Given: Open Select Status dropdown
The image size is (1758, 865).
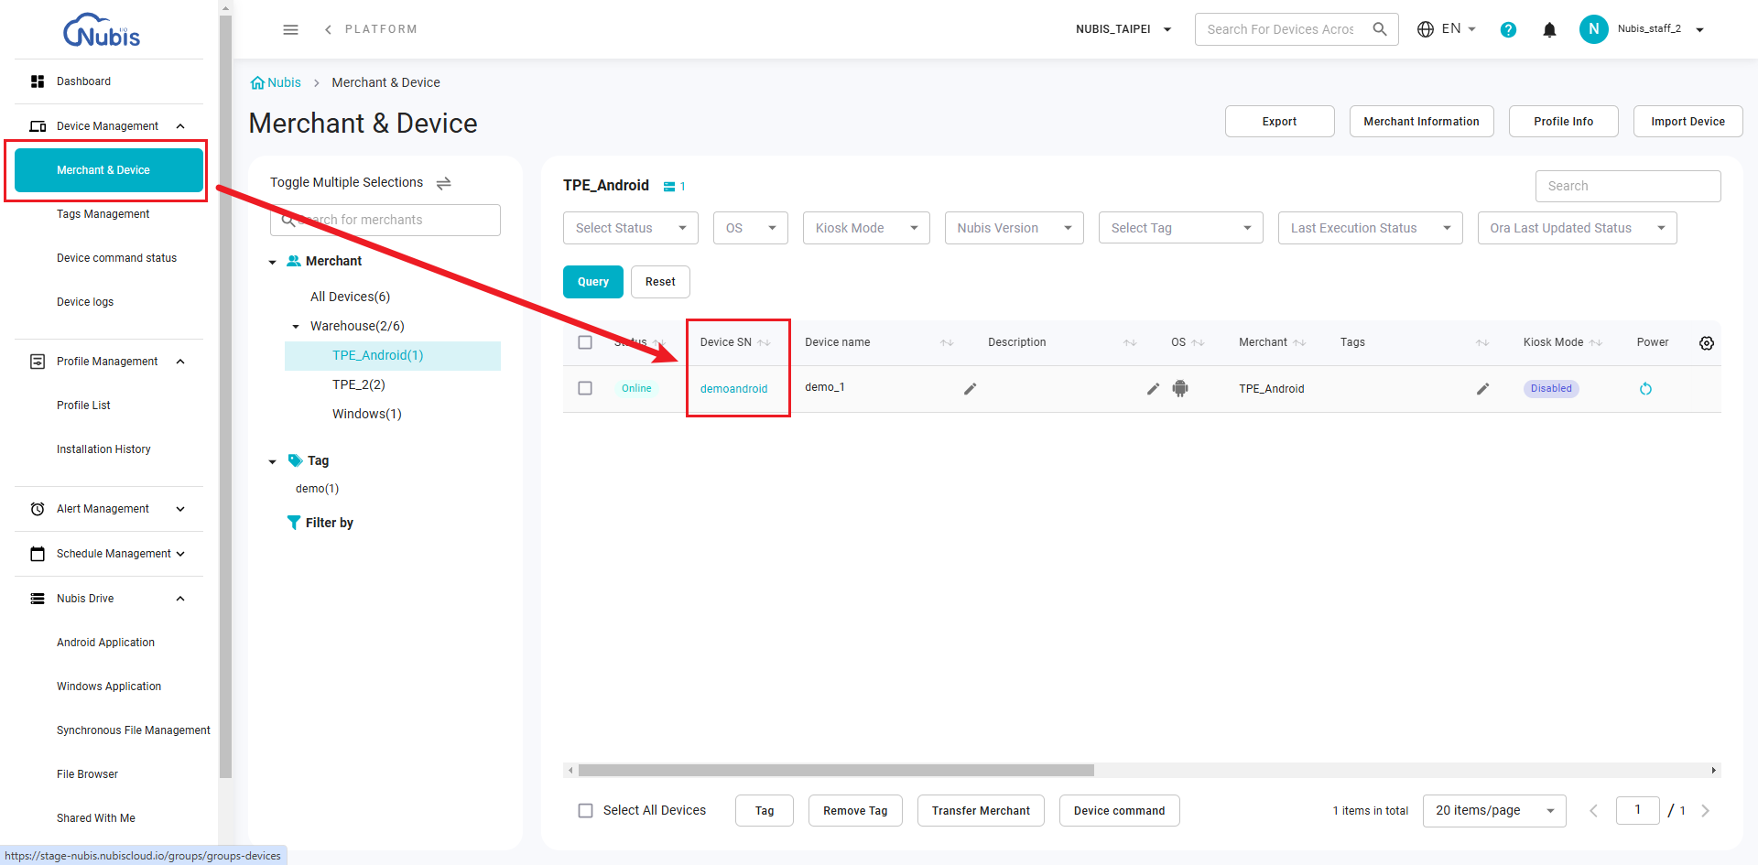Looking at the screenshot, I should (630, 228).
